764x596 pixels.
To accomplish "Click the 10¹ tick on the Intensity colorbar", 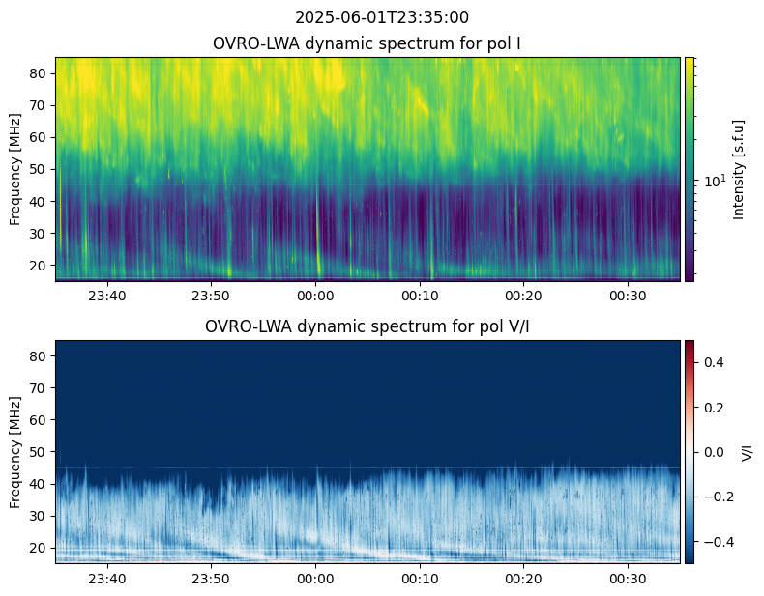I will point(713,181).
